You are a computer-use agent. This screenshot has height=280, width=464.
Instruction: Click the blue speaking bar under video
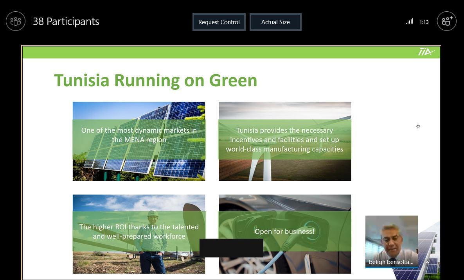pyautogui.click(x=391, y=268)
